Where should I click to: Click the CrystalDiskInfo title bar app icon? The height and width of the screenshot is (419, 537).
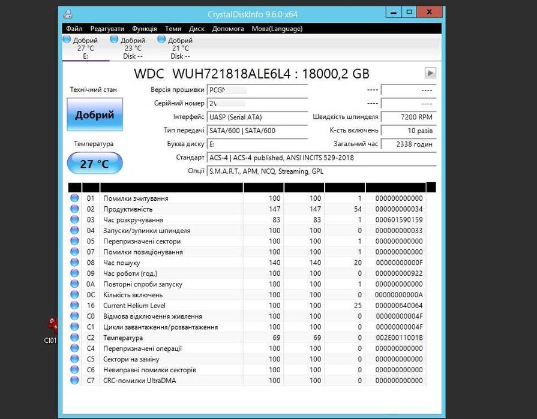(x=68, y=14)
